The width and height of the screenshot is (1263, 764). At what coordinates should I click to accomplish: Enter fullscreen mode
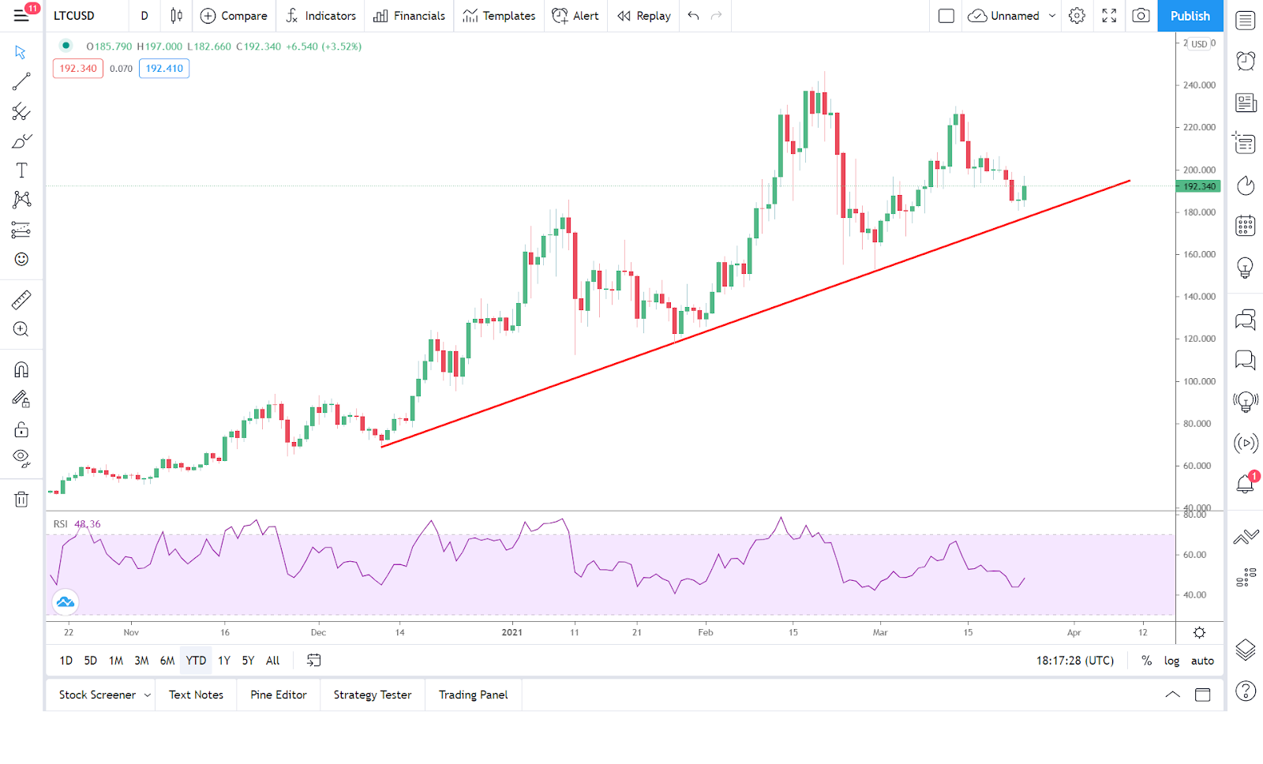[x=1109, y=16]
